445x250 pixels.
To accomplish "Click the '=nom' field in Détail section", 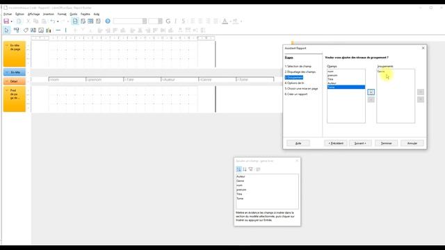I will [67, 80].
